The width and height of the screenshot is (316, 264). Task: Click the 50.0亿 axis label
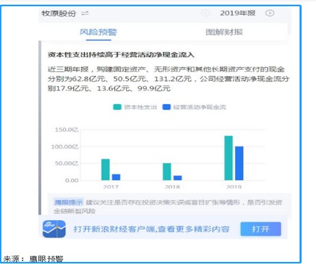66,163
